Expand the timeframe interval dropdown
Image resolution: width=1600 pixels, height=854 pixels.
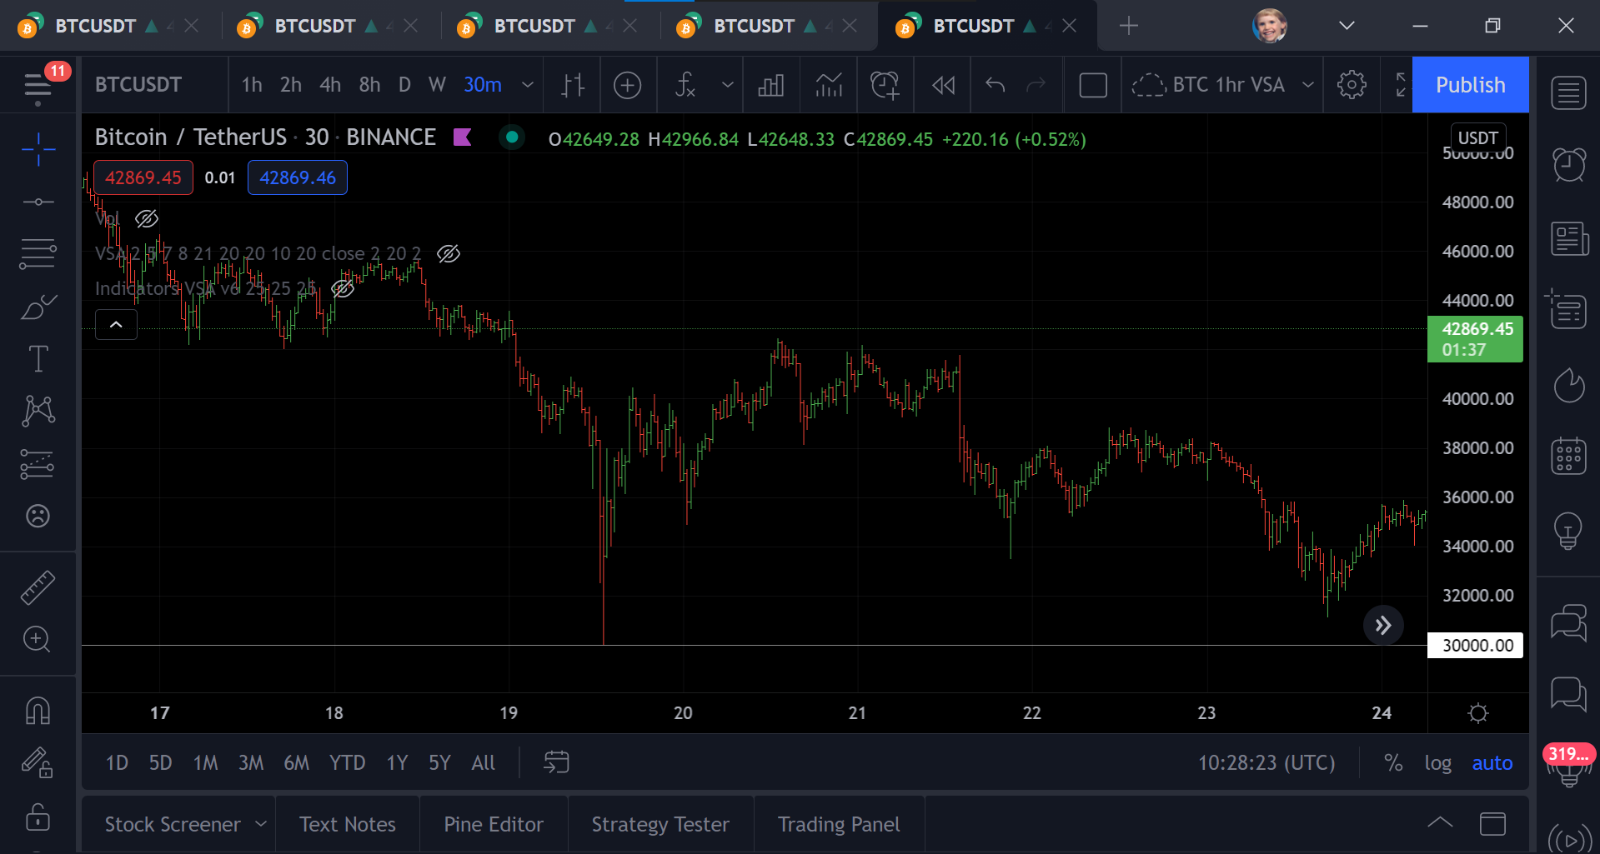coord(528,85)
